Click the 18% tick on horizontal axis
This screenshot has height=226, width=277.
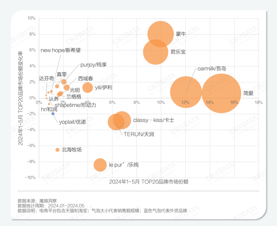click(258, 102)
